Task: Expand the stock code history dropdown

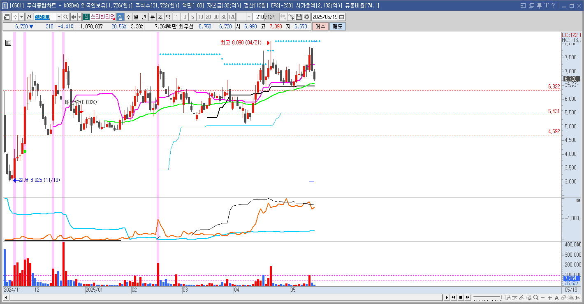Action: click(x=59, y=17)
